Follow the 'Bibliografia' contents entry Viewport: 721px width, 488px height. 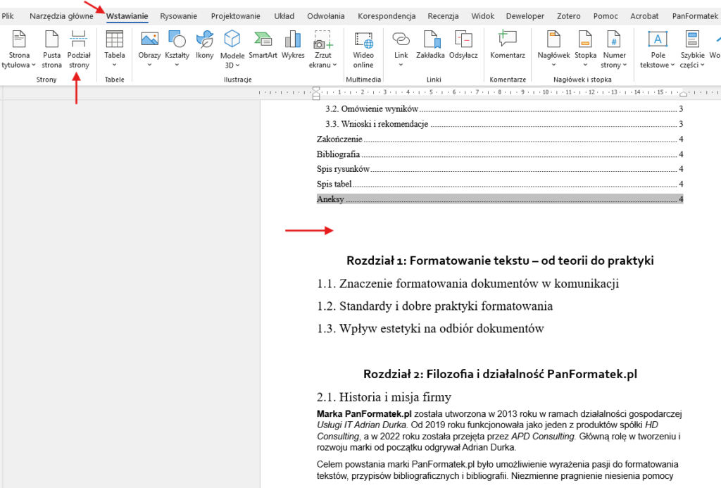click(x=500, y=154)
